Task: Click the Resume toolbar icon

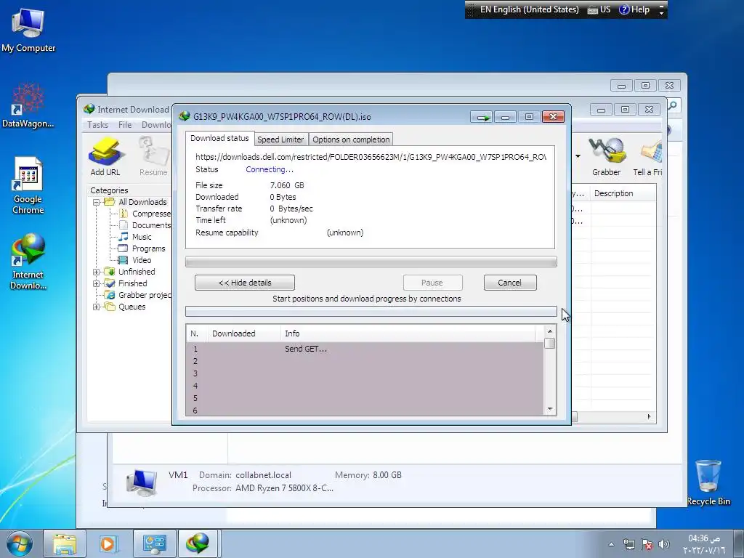Action: tap(153, 157)
